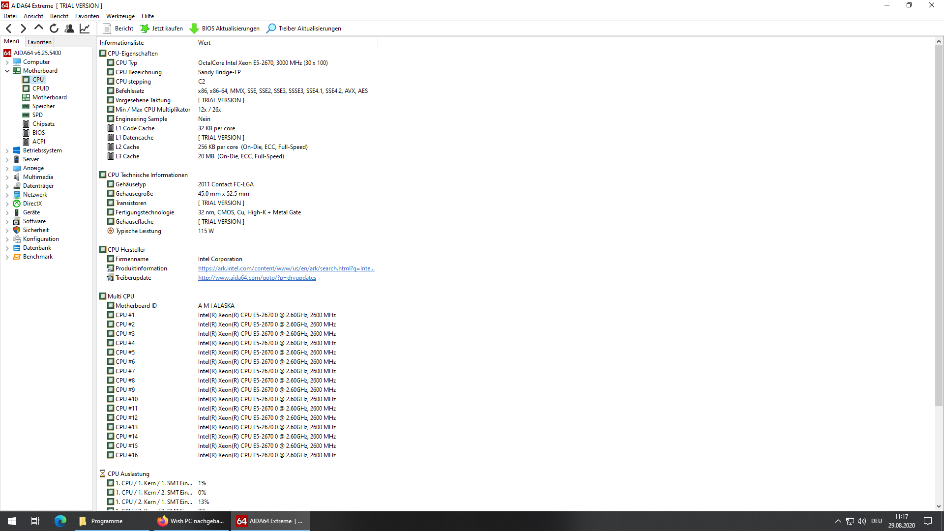The width and height of the screenshot is (944, 531).
Task: Select CPUID in the tree
Action: pyautogui.click(x=40, y=88)
